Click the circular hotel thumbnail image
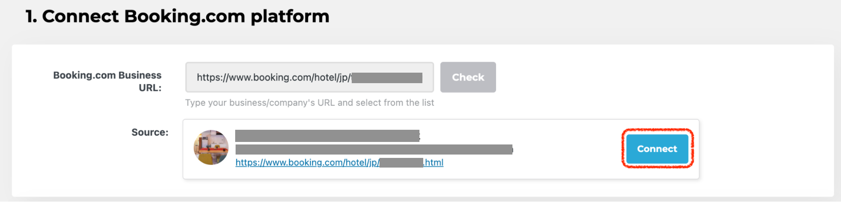 pyautogui.click(x=211, y=147)
